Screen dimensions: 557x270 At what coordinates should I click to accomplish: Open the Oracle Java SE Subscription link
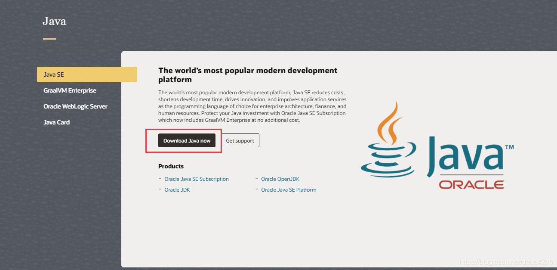pyautogui.click(x=197, y=179)
